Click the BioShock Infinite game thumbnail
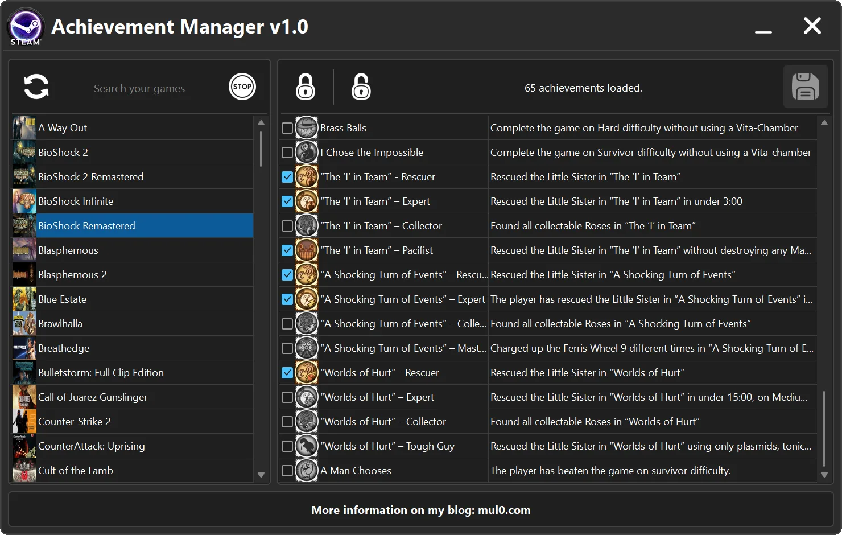Screen dimensions: 842x535 [24, 201]
